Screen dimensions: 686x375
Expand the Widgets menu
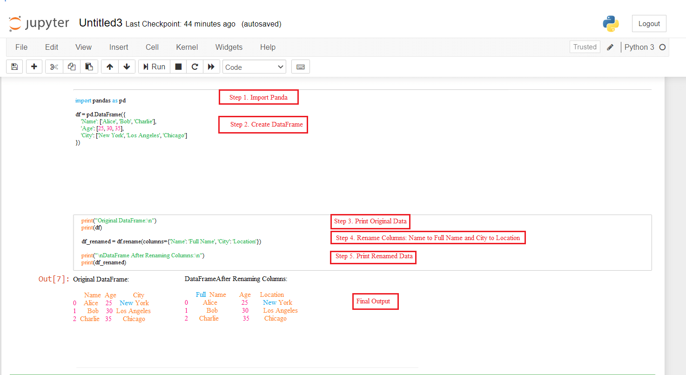[x=229, y=47]
